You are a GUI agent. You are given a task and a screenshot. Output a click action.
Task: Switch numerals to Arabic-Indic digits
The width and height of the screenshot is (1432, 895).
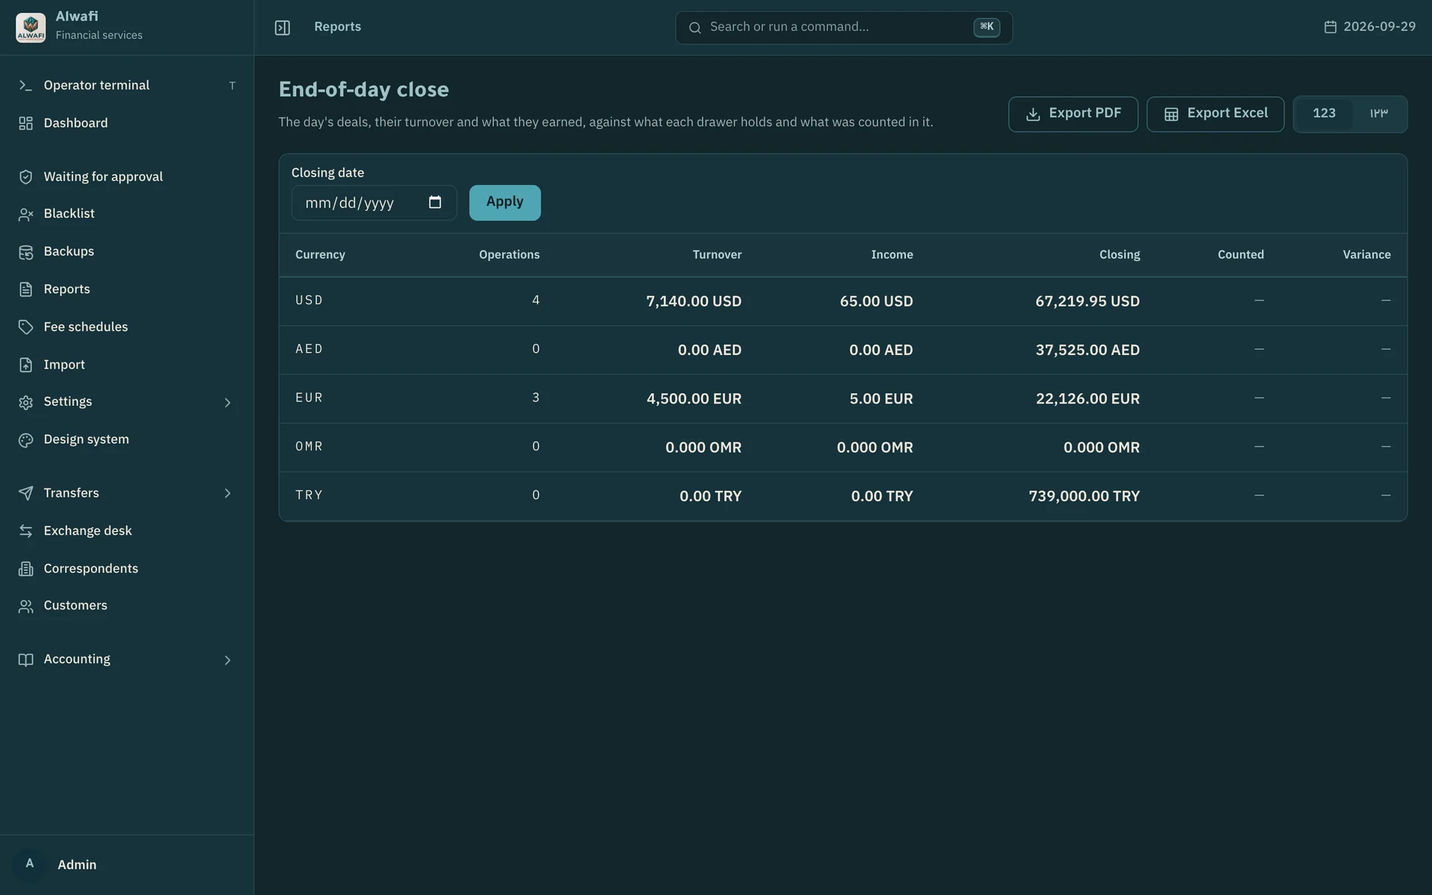click(1378, 113)
